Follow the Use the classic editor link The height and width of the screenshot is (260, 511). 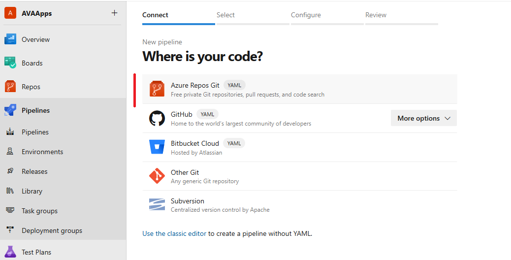point(174,233)
